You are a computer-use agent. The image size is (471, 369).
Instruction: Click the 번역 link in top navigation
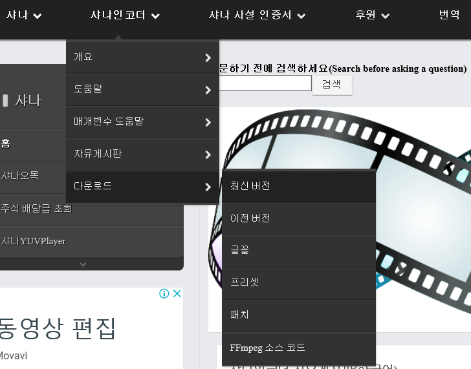coord(449,16)
